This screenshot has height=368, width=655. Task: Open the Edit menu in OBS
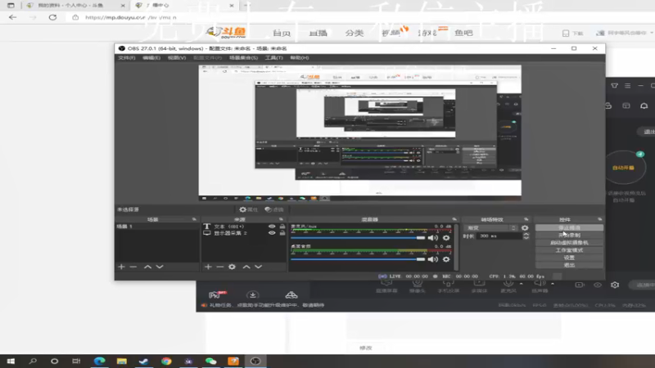[151, 58]
